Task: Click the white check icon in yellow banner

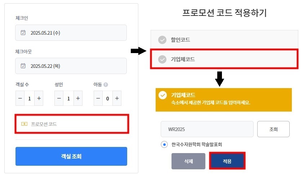Action: point(163,95)
